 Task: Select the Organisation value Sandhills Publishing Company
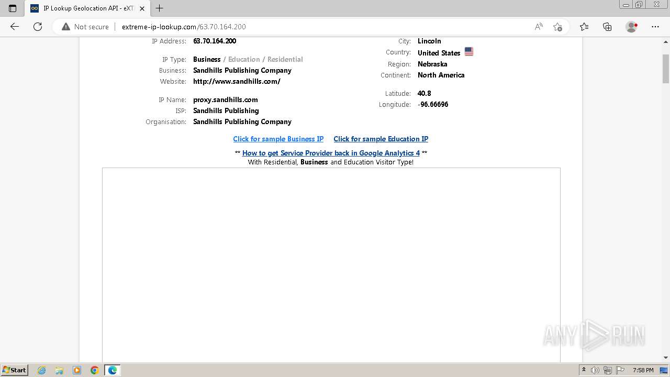(242, 121)
